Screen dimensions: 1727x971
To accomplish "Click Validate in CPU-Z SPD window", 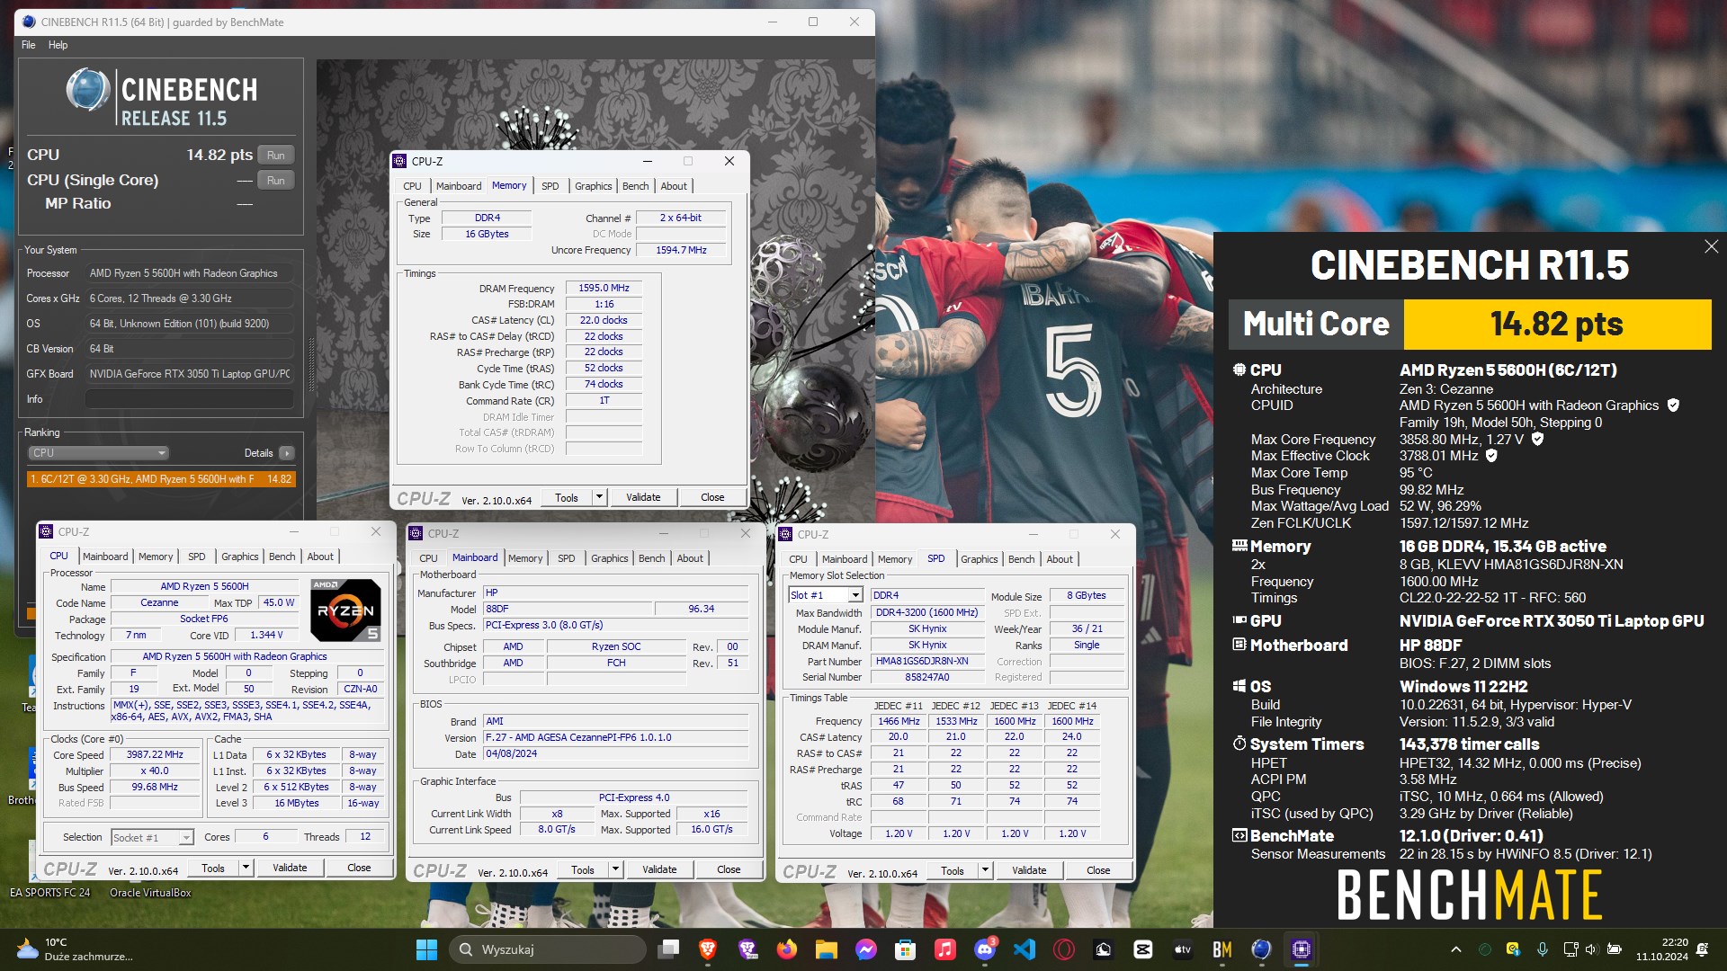I will click(x=1029, y=870).
